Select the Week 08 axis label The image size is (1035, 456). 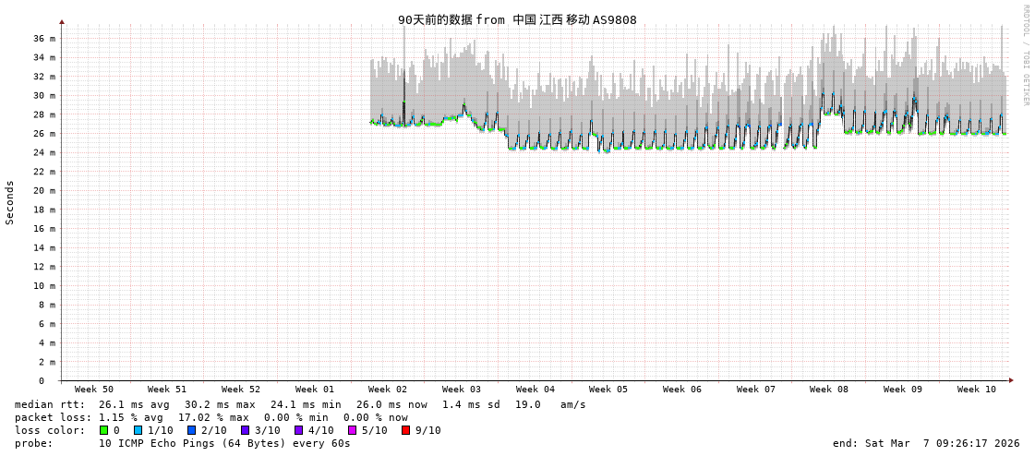point(829,390)
